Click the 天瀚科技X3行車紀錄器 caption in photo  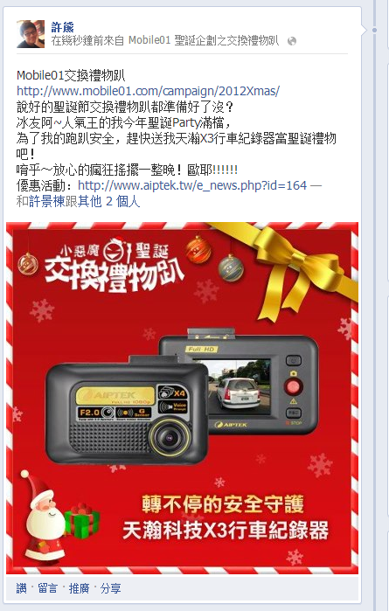(x=226, y=531)
